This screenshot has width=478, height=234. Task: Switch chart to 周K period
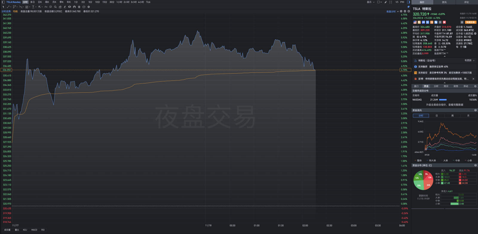click(x=47, y=2)
